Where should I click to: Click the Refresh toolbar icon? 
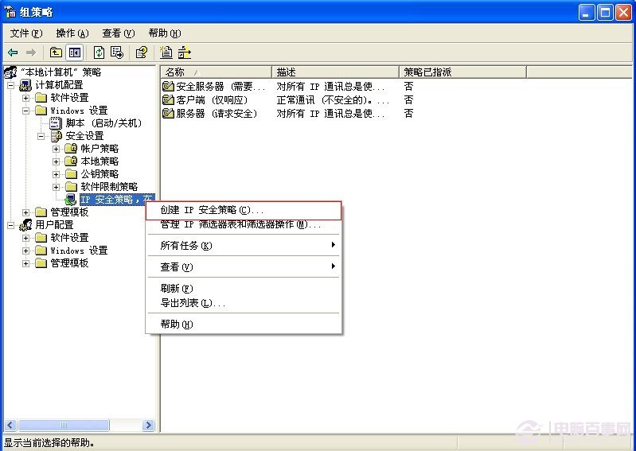(99, 52)
